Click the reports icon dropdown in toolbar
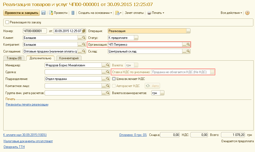The height and width of the screenshot is (152, 255). point(118,13)
